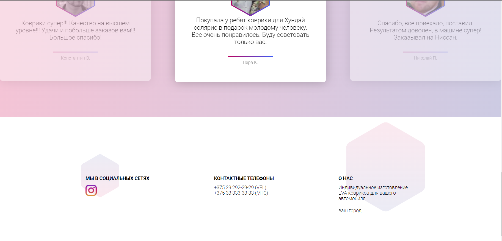
Task: Click the 'ваш город' text
Action: click(350, 211)
